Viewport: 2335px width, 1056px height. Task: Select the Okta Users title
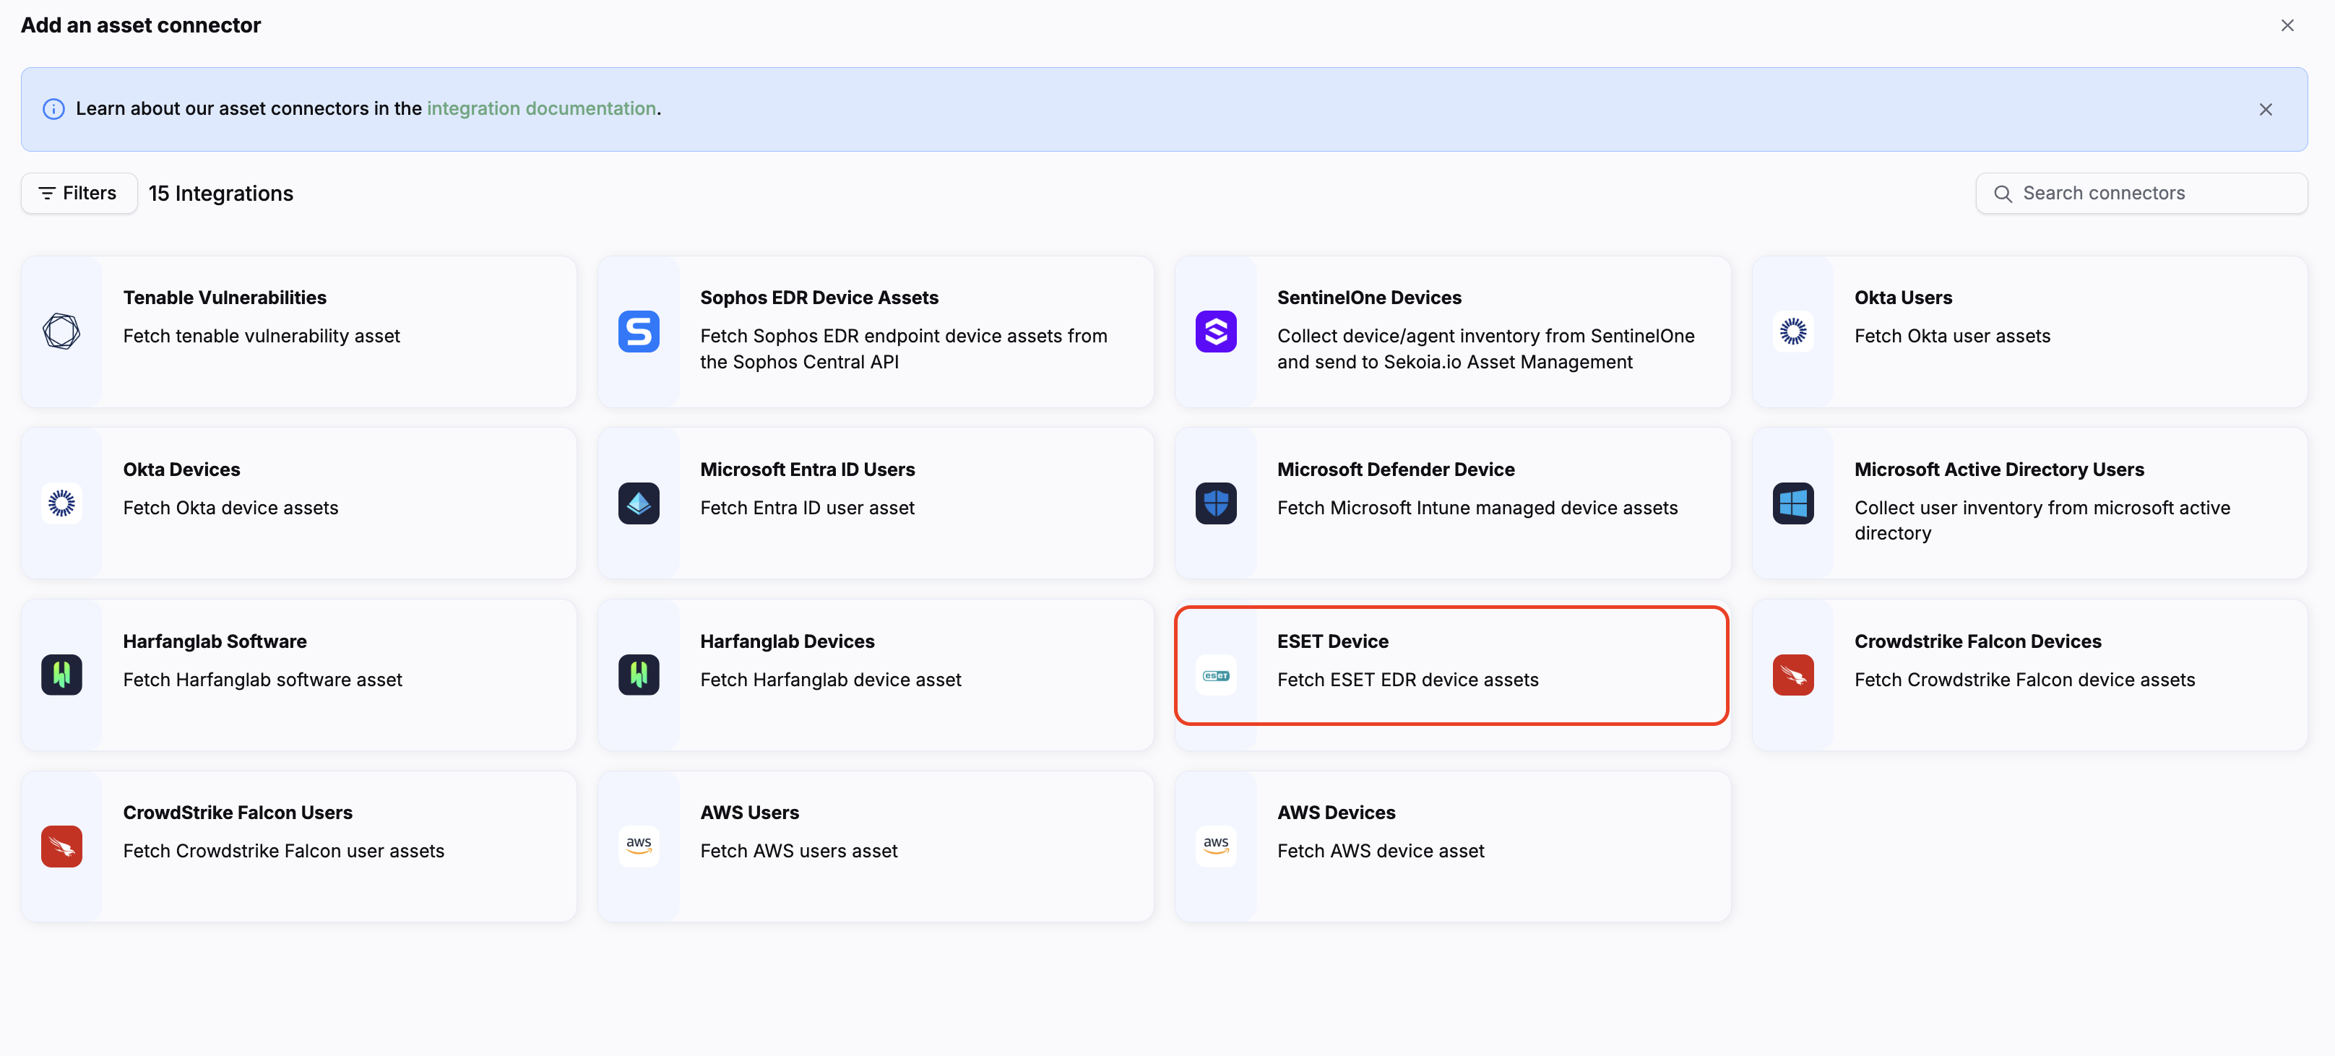pyautogui.click(x=1903, y=298)
